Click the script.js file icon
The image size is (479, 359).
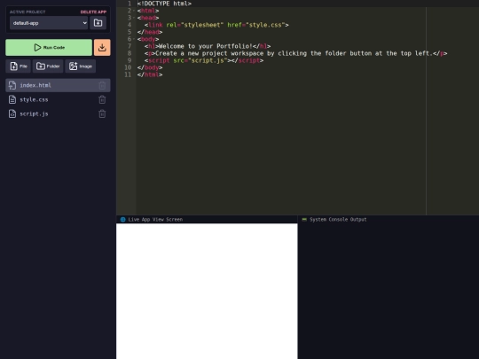pyautogui.click(x=12, y=113)
